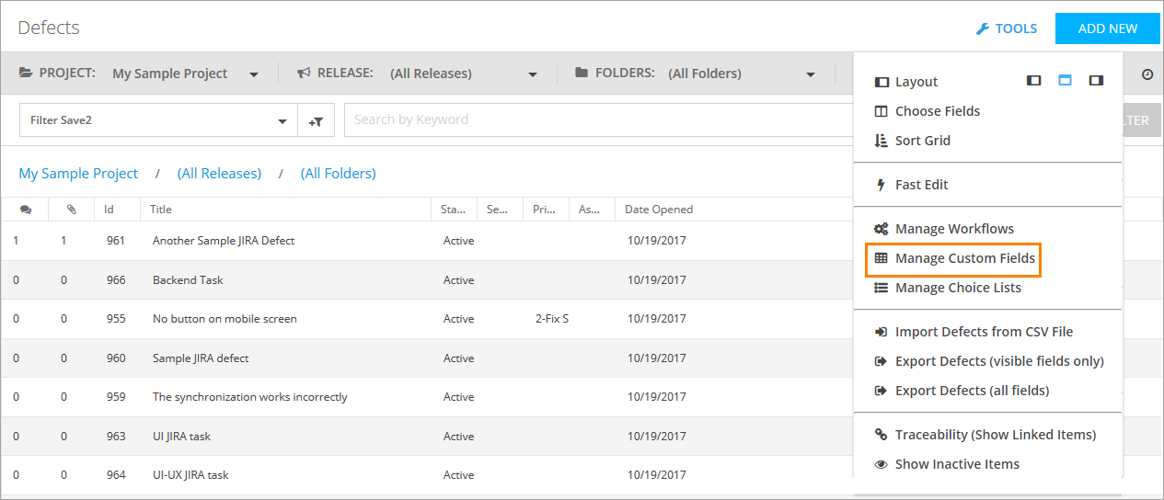
Task: Select top panel layout icon
Action: [x=1065, y=81]
